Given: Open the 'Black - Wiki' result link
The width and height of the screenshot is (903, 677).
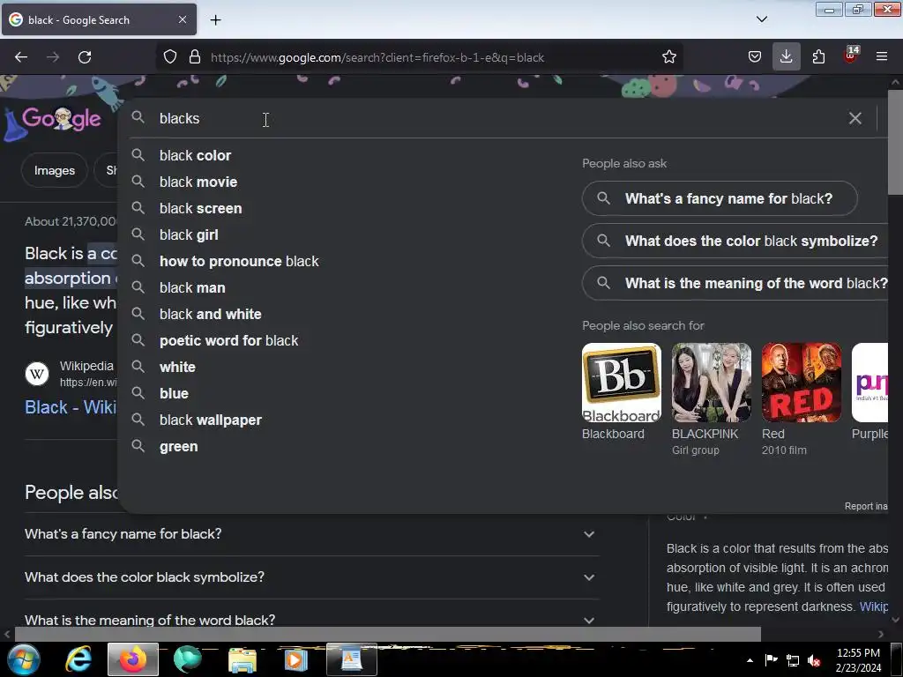Looking at the screenshot, I should tap(71, 407).
